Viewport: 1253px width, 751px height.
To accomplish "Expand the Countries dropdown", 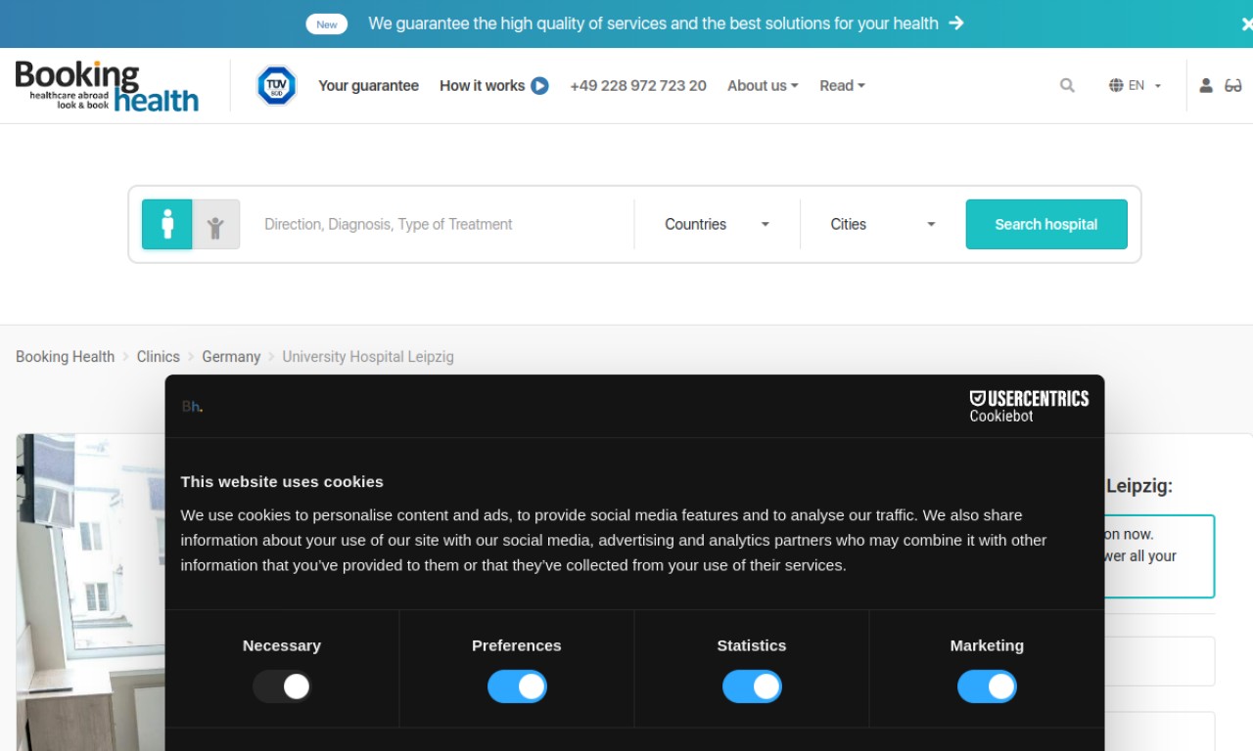I will click(717, 224).
